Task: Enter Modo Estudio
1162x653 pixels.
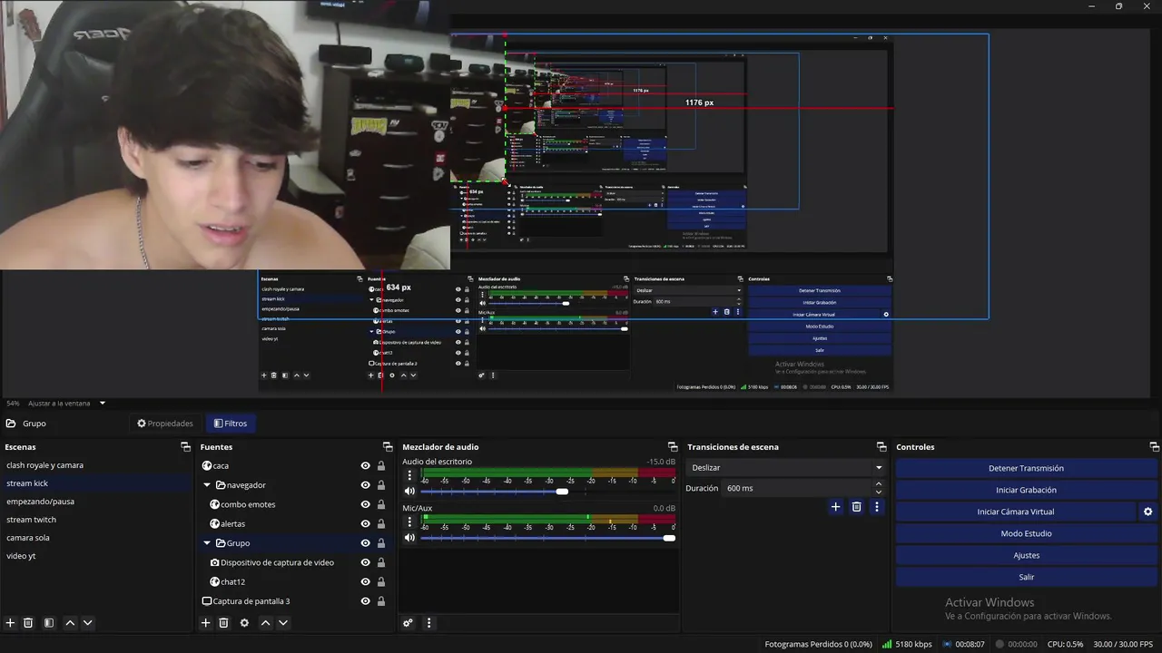Action: coord(1026,533)
